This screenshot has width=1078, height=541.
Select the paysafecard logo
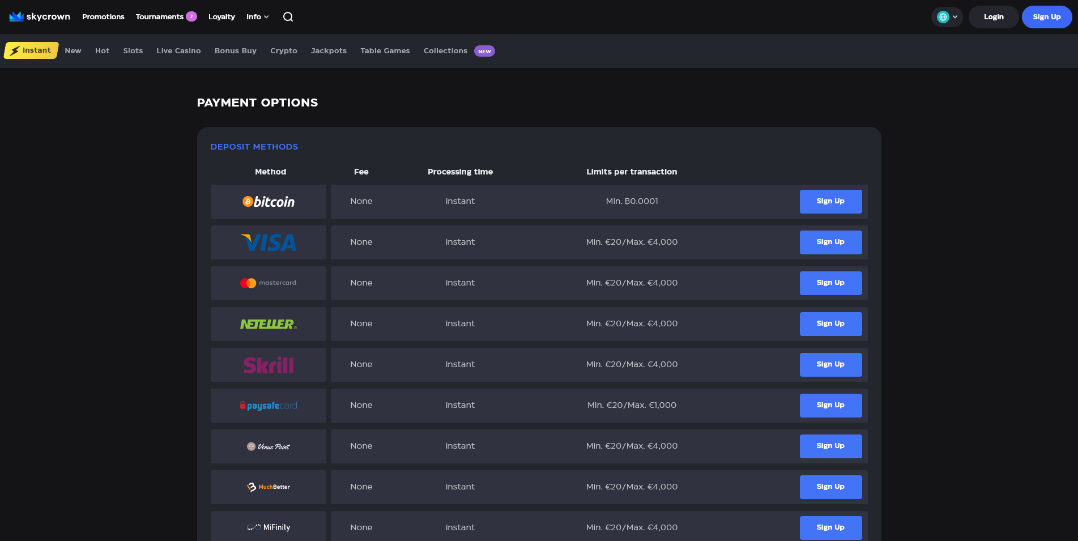[x=269, y=406]
